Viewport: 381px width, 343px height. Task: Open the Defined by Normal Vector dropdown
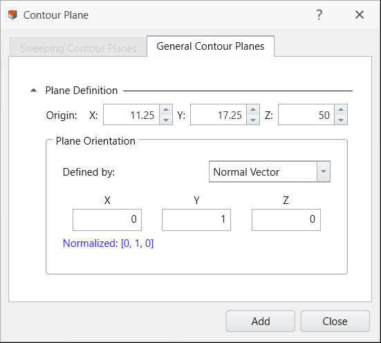point(270,171)
